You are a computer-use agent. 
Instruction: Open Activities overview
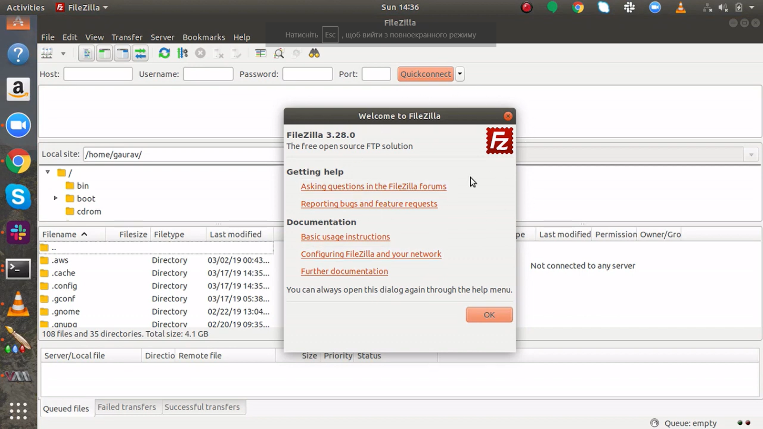tap(26, 7)
